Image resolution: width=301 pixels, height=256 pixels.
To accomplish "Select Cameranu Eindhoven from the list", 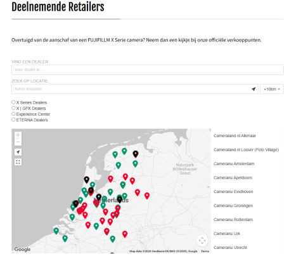I will (233, 192).
